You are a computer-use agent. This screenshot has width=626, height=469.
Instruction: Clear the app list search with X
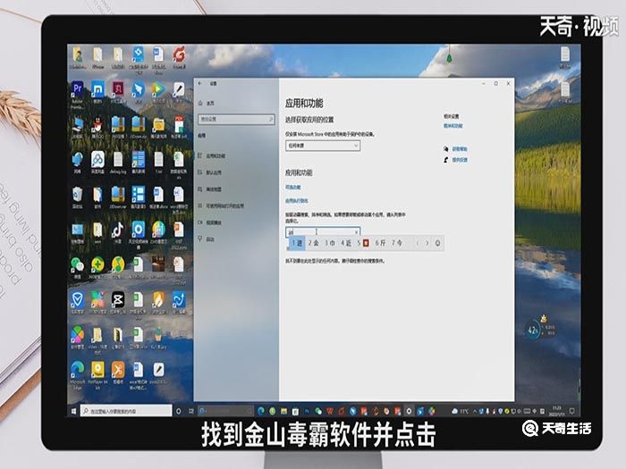356,231
